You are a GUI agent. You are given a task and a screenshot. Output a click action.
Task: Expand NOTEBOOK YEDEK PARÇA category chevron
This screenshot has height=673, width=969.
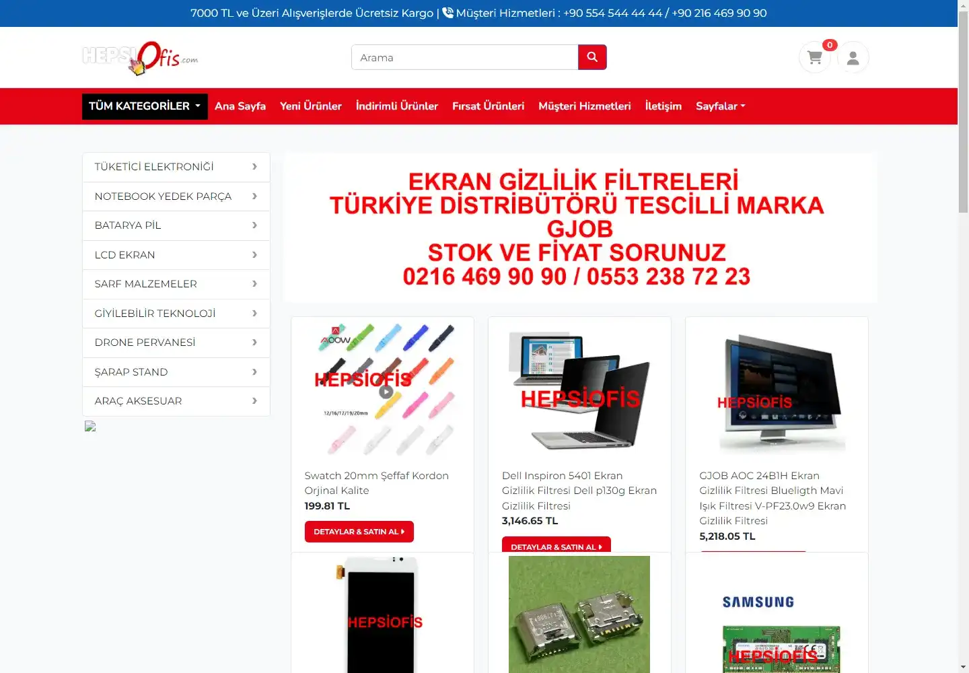coord(254,197)
